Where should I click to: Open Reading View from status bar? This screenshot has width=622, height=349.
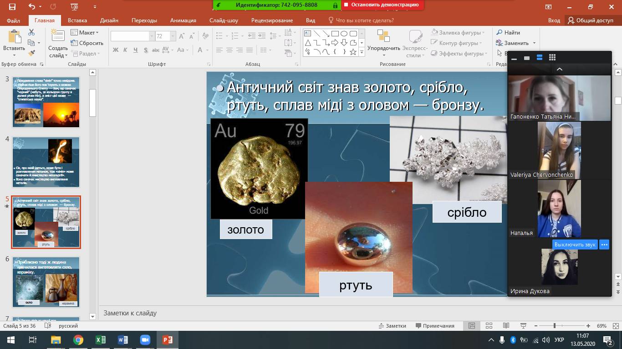[x=506, y=326]
